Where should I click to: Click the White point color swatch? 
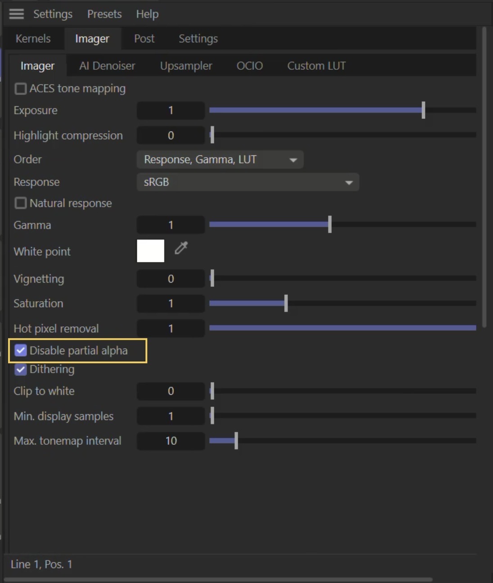coord(150,251)
